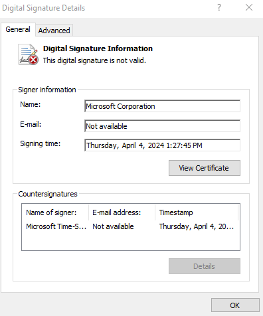The image size is (263, 316).
Task: Click the OK button
Action: click(x=235, y=305)
